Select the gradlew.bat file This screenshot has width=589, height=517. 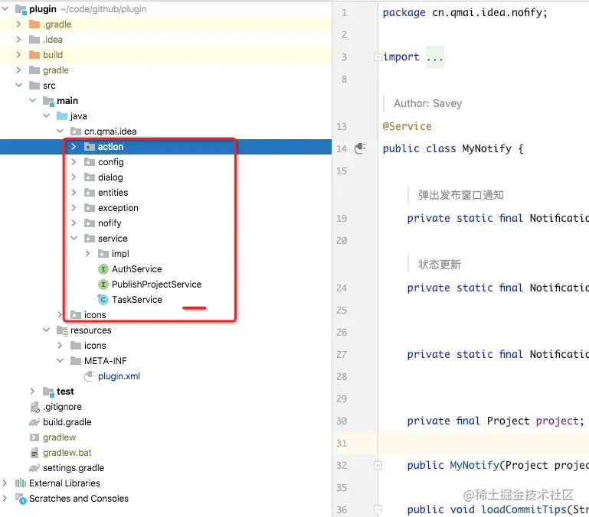(67, 453)
